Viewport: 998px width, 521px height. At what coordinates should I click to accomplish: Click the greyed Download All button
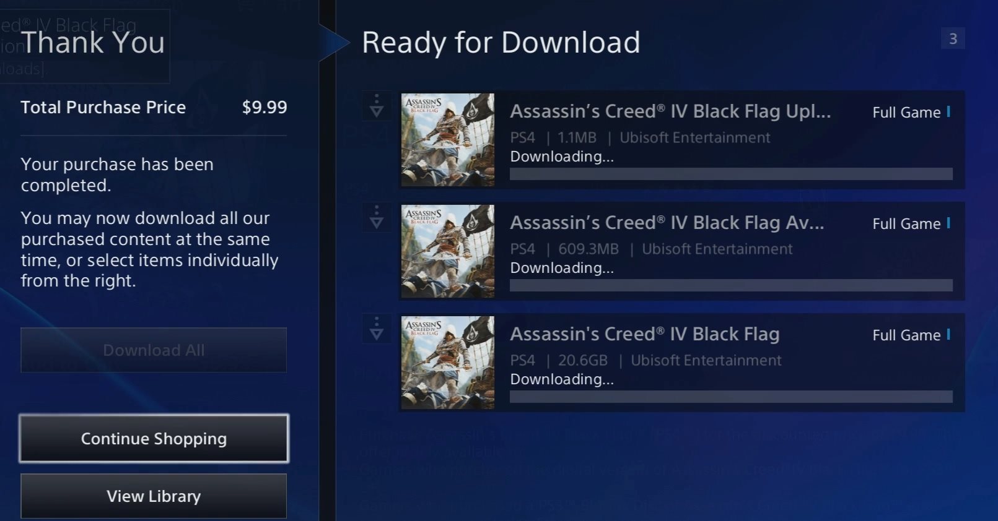154,350
